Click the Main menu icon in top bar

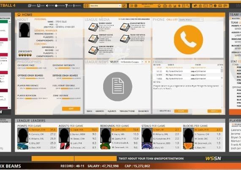pos(30,6)
